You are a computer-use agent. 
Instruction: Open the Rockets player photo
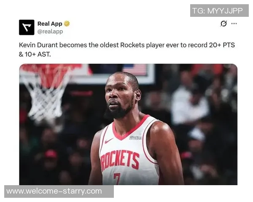pos(128,125)
